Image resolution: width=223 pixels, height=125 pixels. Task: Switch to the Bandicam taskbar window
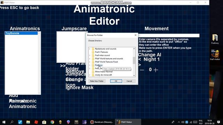click(x=102, y=122)
